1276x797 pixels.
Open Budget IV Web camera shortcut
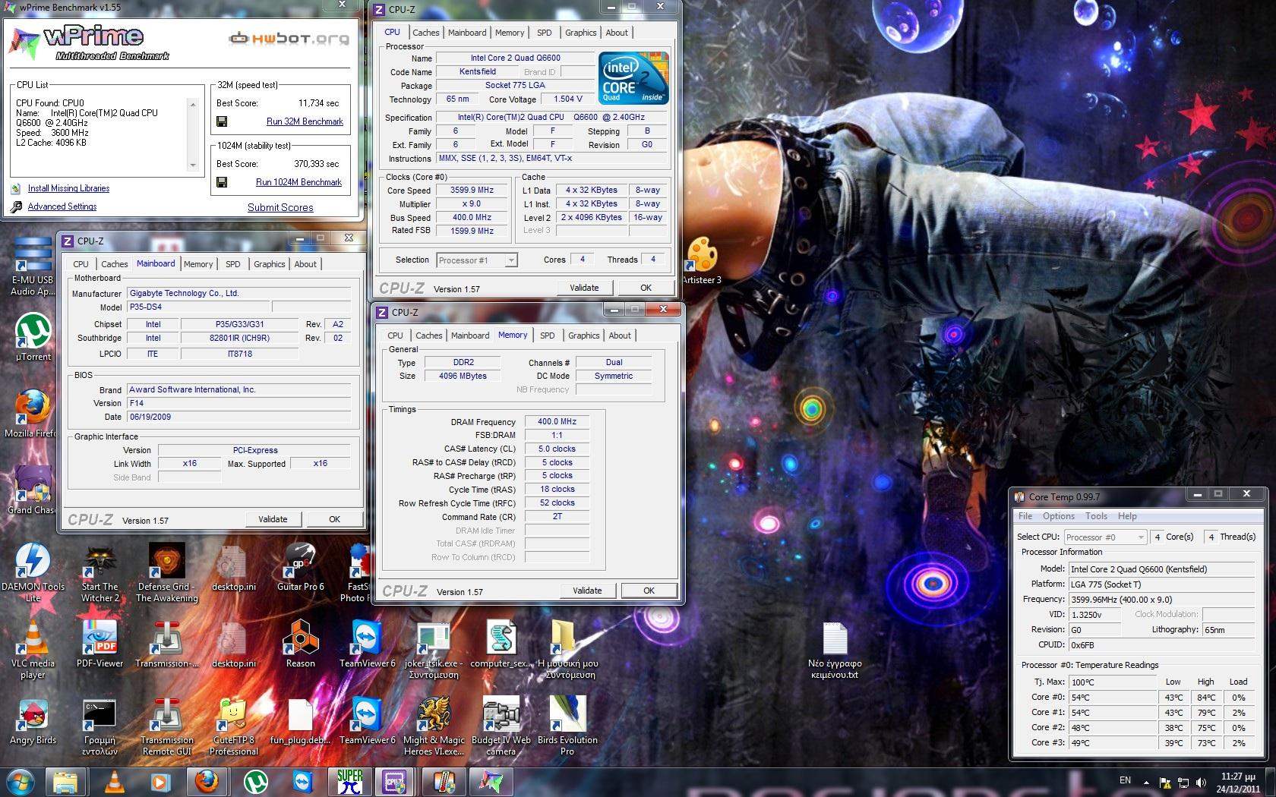coord(501,726)
